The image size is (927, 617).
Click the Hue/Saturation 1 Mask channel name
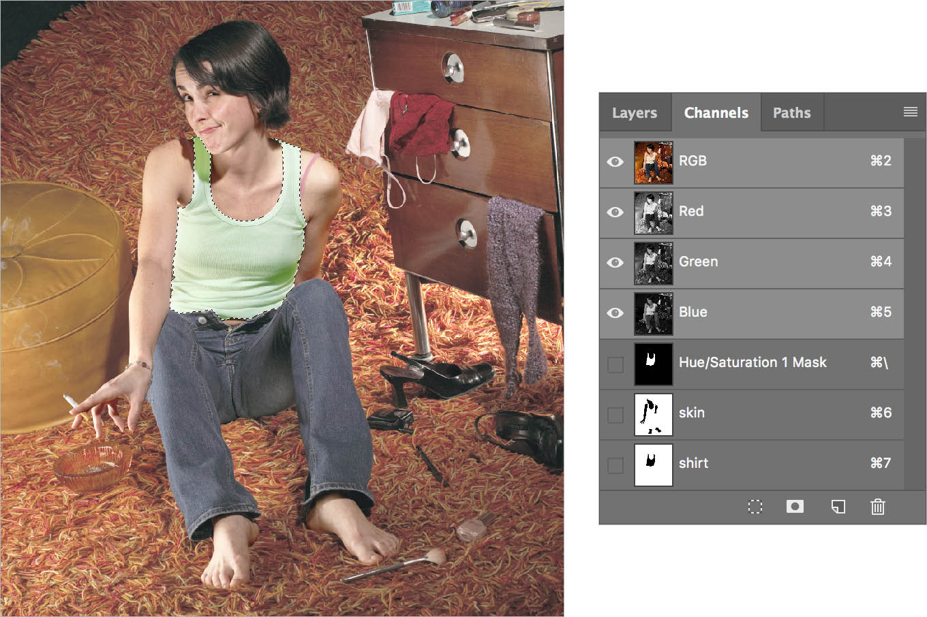pyautogui.click(x=753, y=364)
